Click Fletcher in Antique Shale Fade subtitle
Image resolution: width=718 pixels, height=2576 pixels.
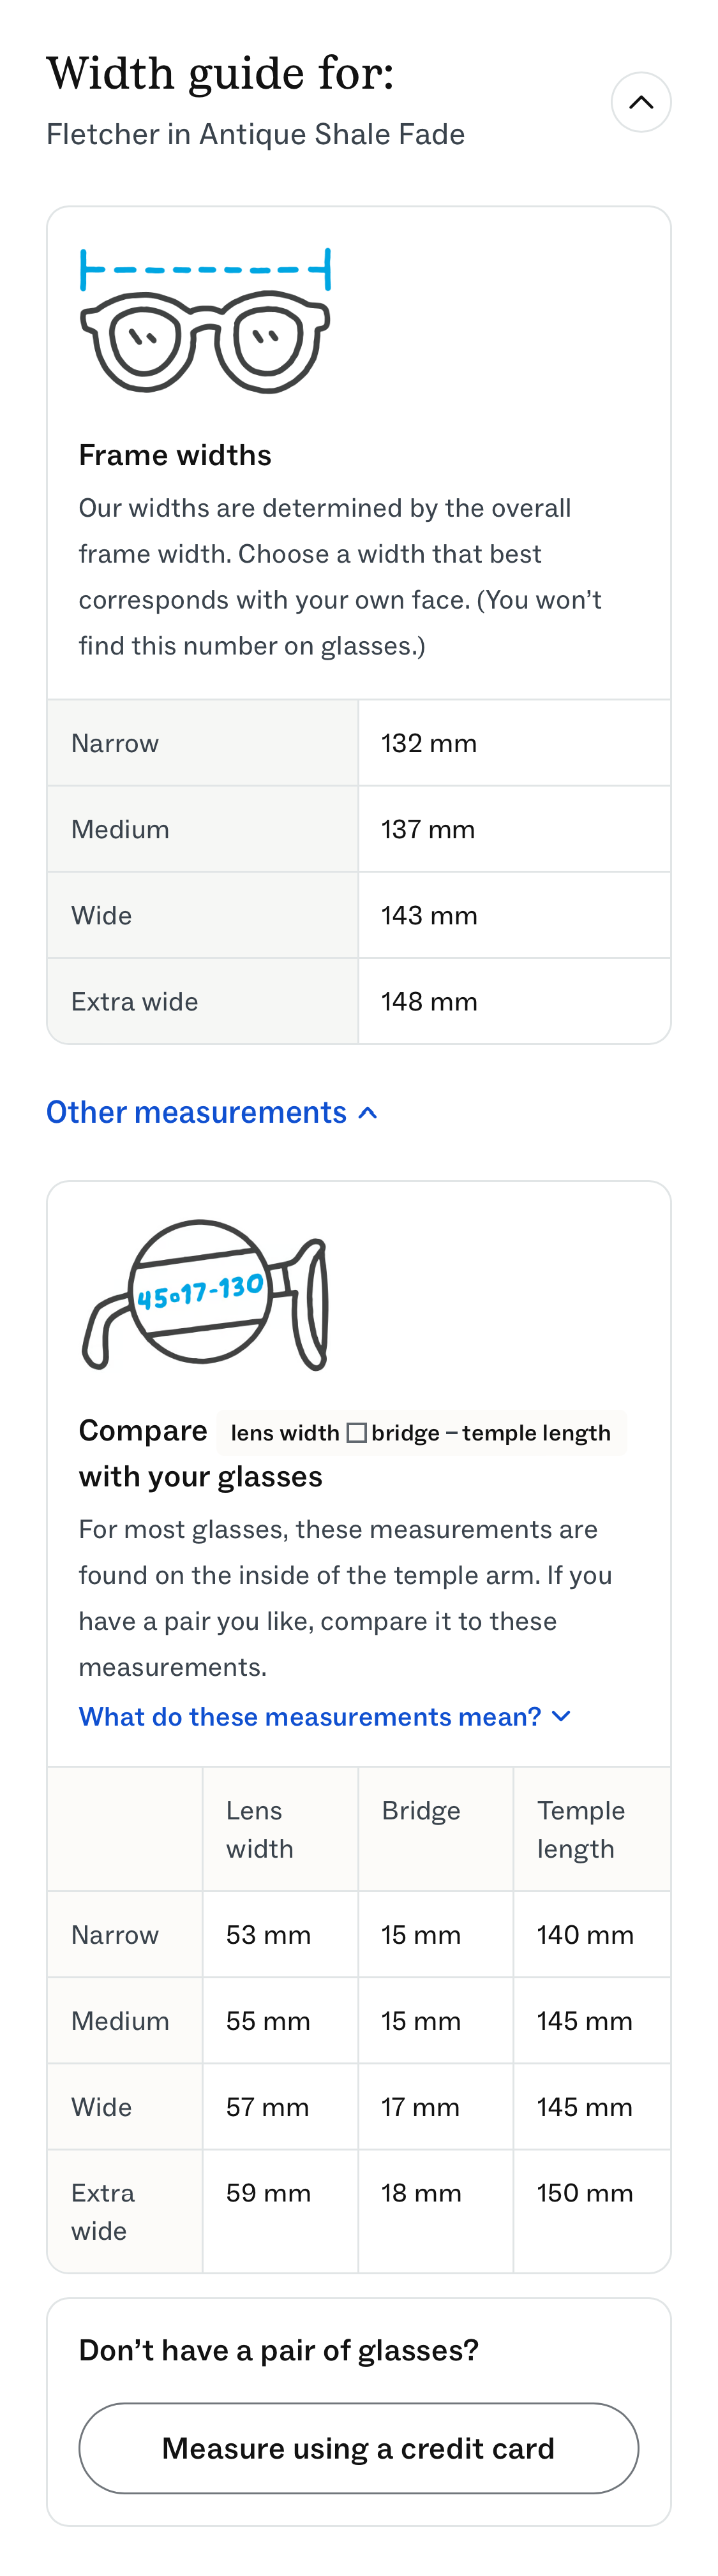tap(255, 133)
